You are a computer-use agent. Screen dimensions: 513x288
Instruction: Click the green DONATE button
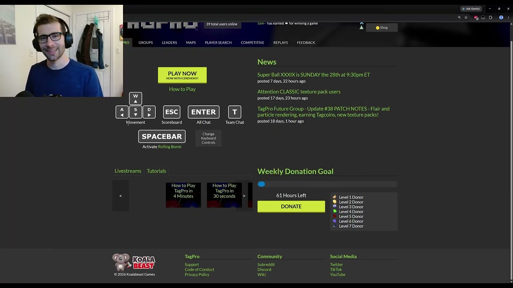coord(291,206)
